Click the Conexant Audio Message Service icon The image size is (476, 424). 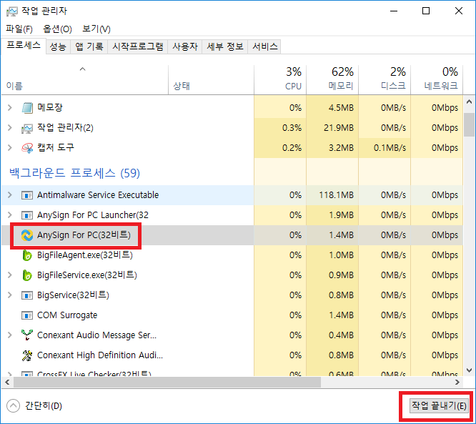tap(27, 335)
